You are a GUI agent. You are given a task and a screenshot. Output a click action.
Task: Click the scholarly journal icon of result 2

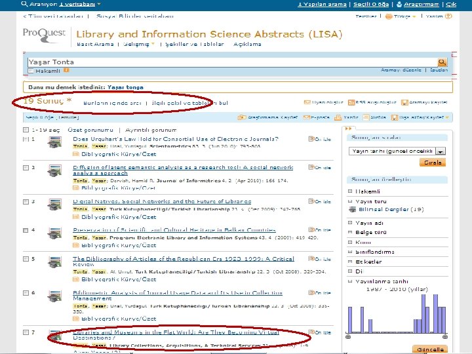click(54, 170)
